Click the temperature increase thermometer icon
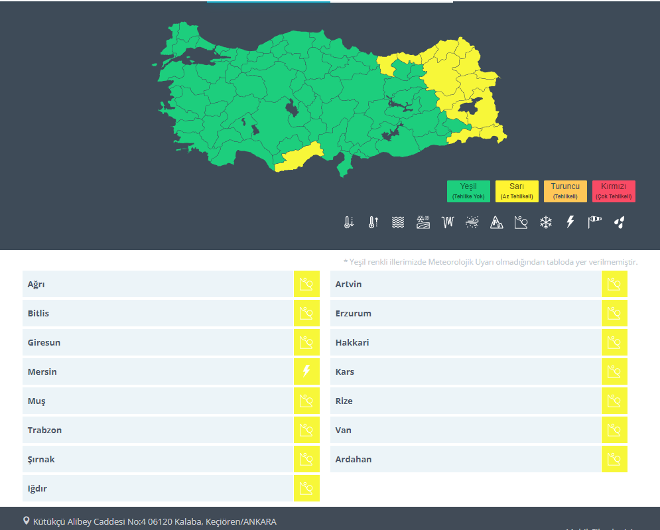 [373, 222]
